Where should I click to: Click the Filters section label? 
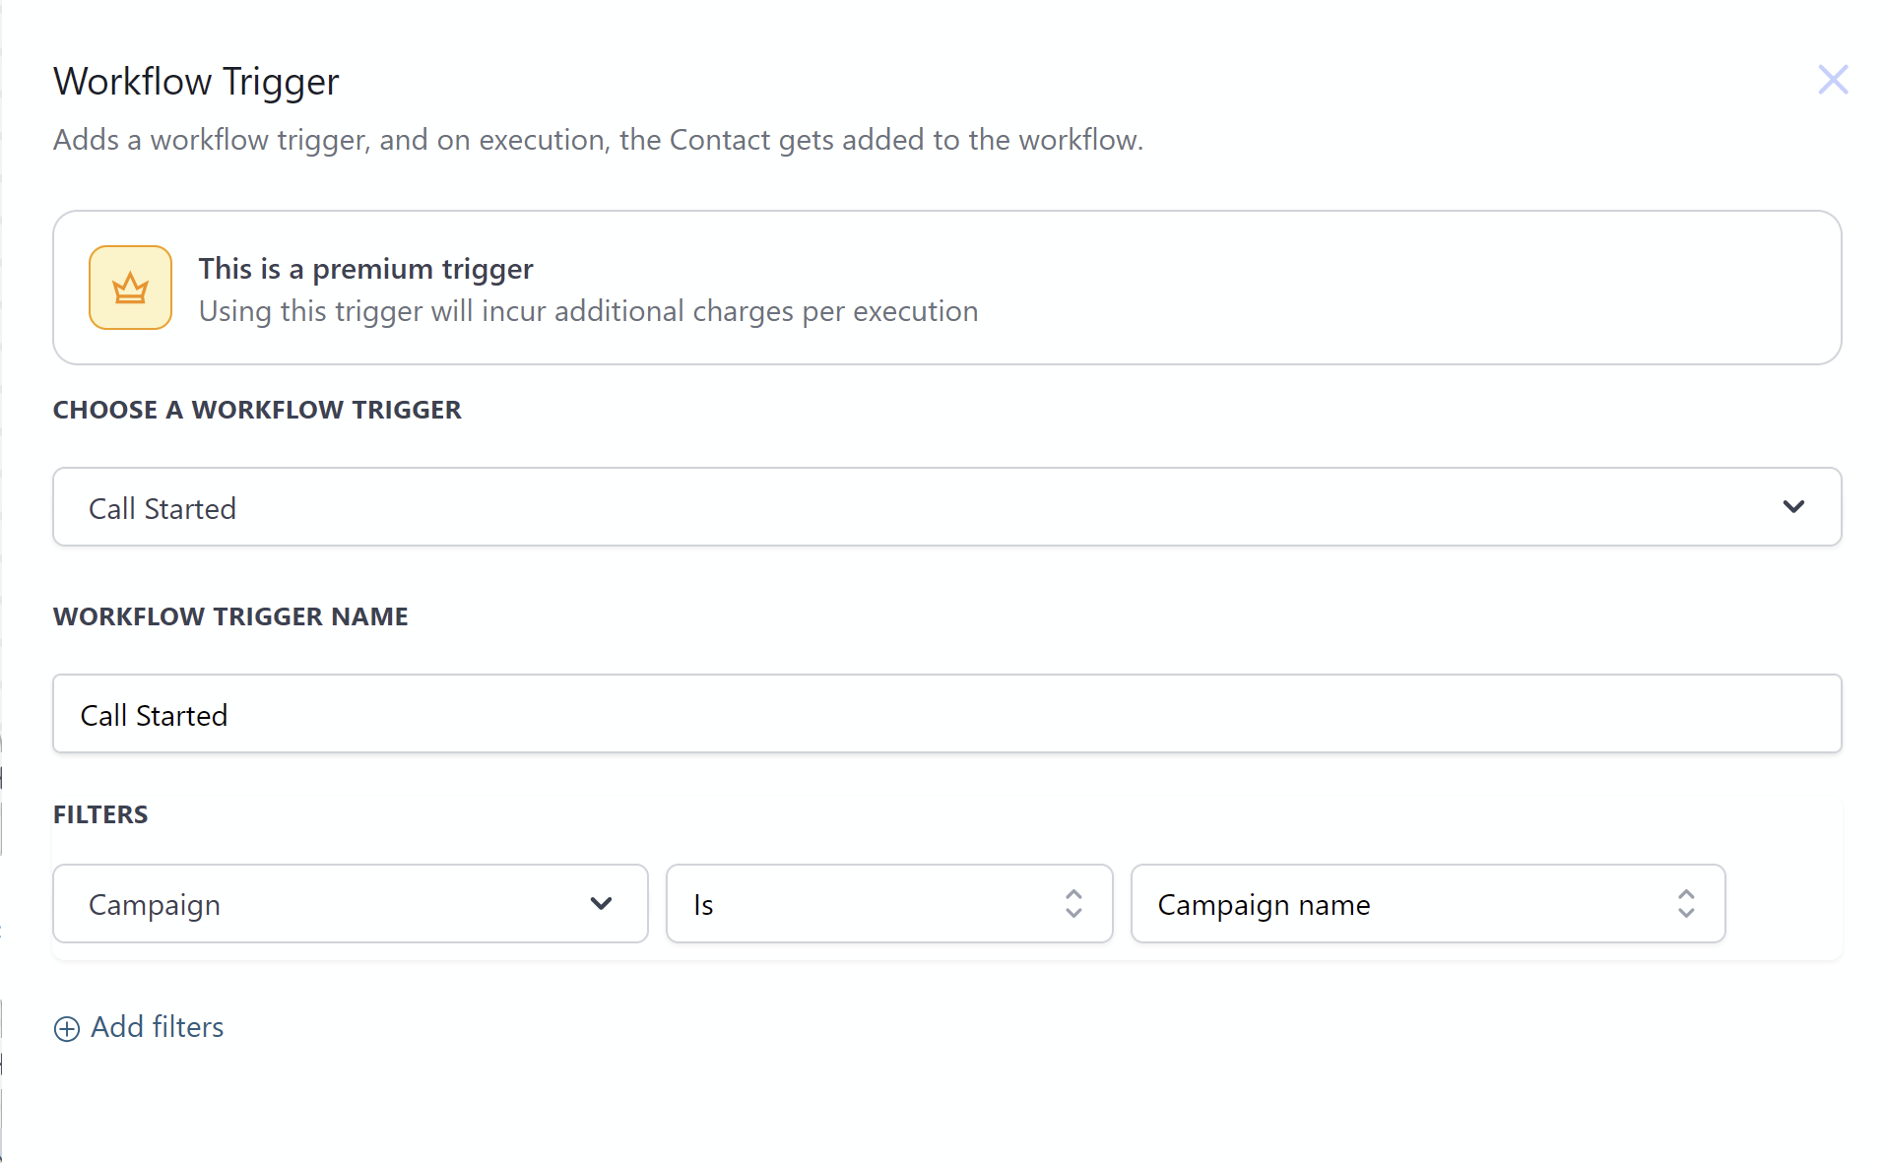point(100,814)
